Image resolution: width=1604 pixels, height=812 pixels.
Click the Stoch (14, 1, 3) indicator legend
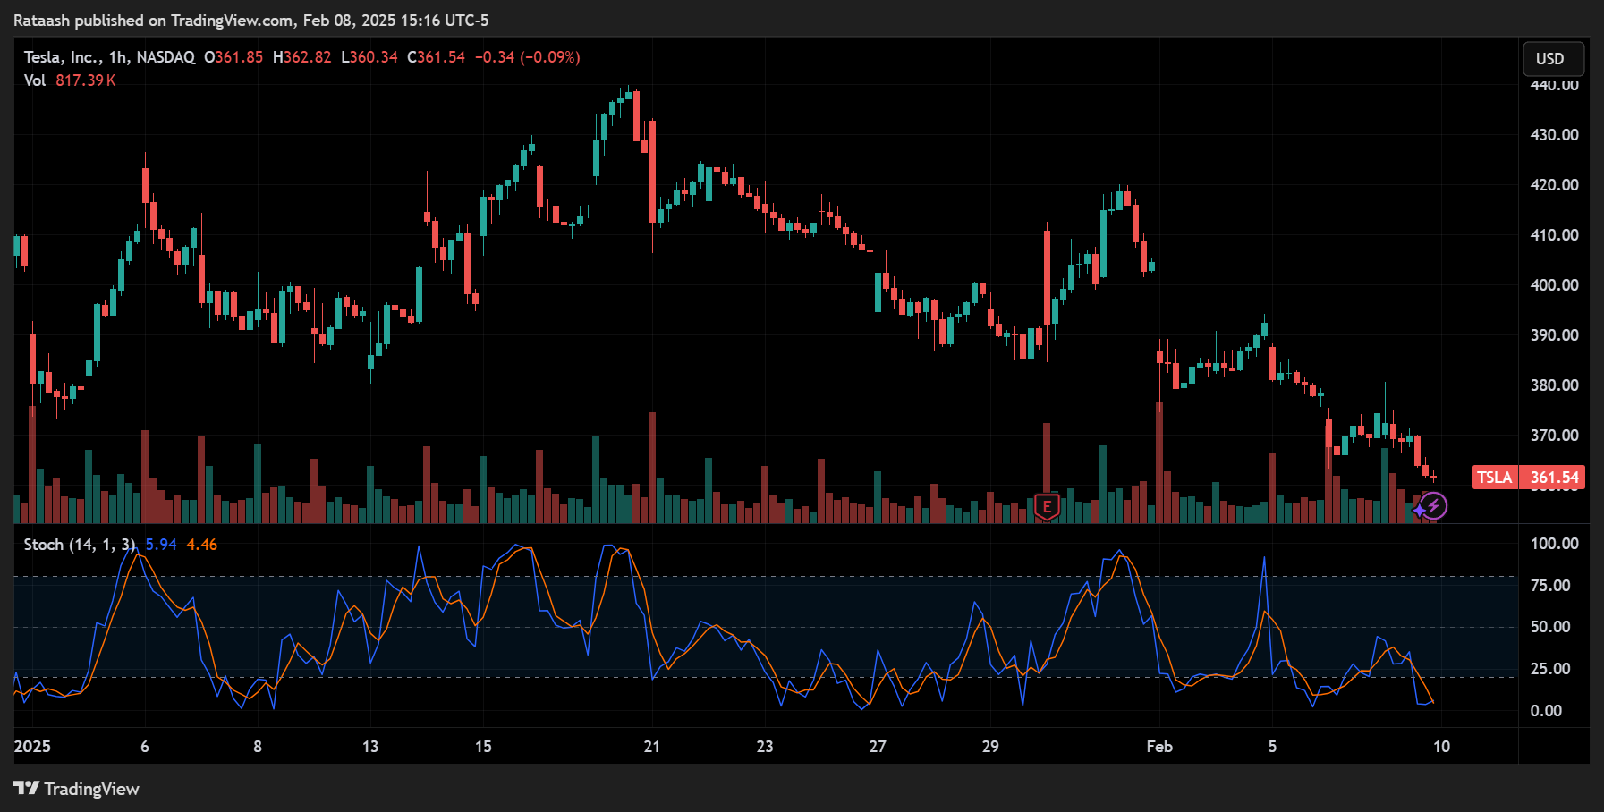81,545
